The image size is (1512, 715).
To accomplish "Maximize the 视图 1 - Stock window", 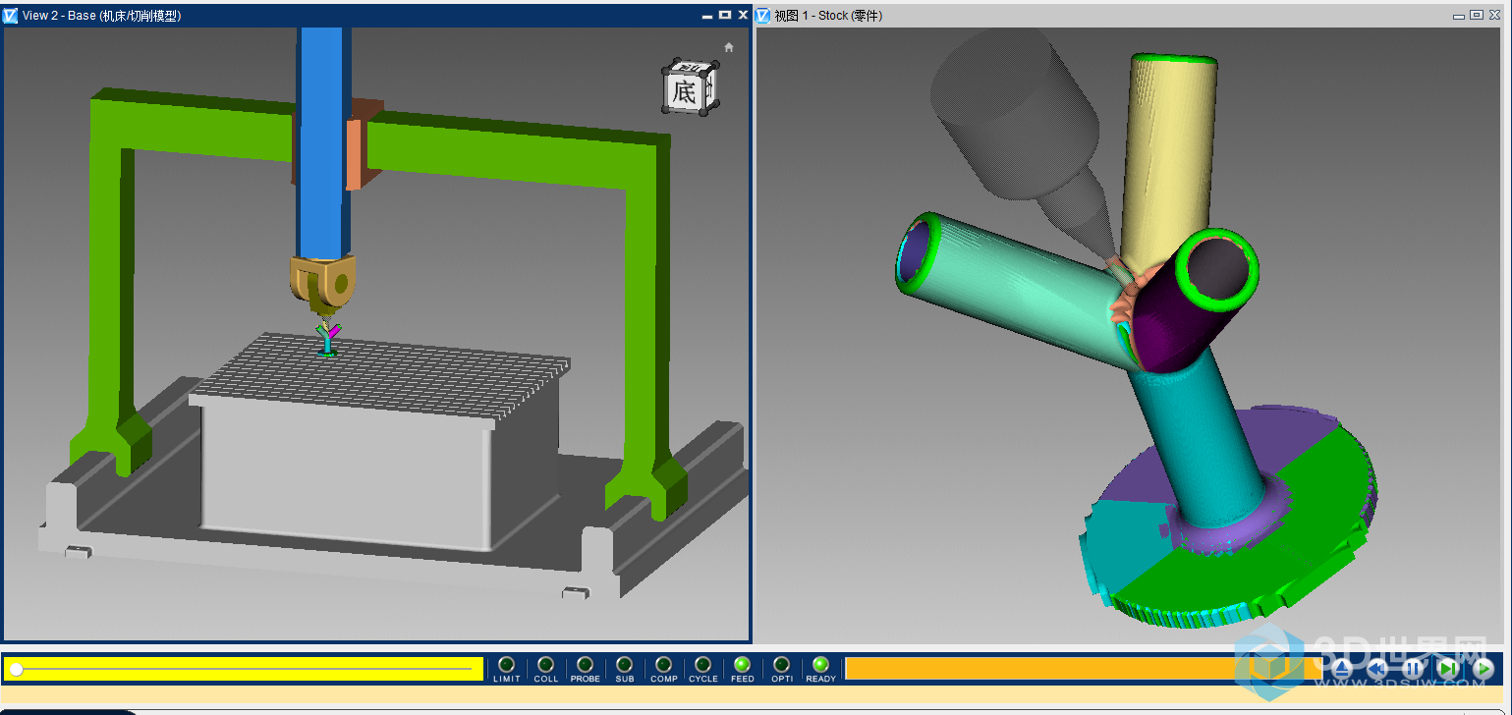I will (x=1477, y=16).
